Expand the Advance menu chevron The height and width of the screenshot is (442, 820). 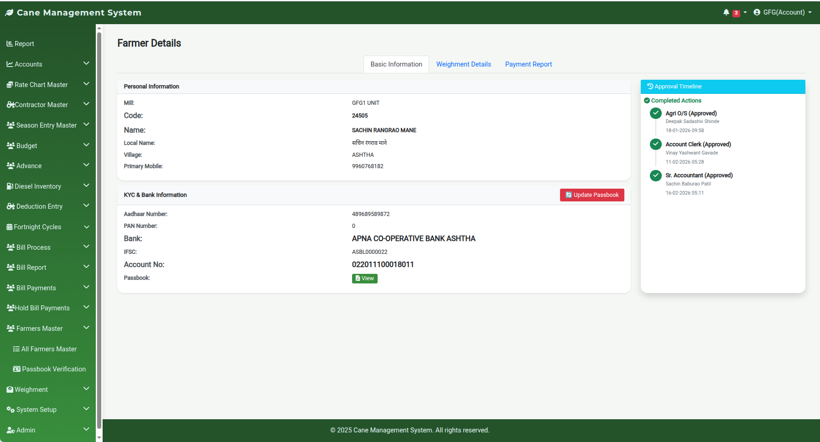[x=86, y=165]
